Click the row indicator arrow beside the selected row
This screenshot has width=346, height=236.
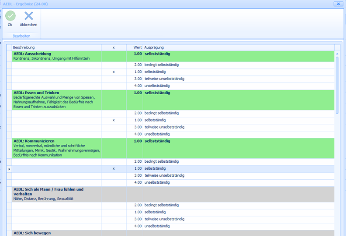(9, 168)
